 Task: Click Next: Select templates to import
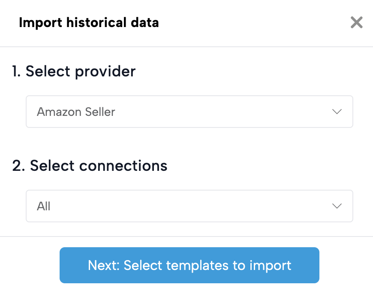[189, 265]
